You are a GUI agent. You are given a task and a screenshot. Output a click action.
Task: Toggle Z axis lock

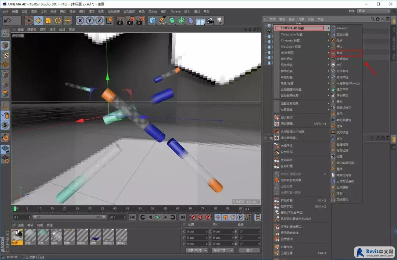(99, 21)
